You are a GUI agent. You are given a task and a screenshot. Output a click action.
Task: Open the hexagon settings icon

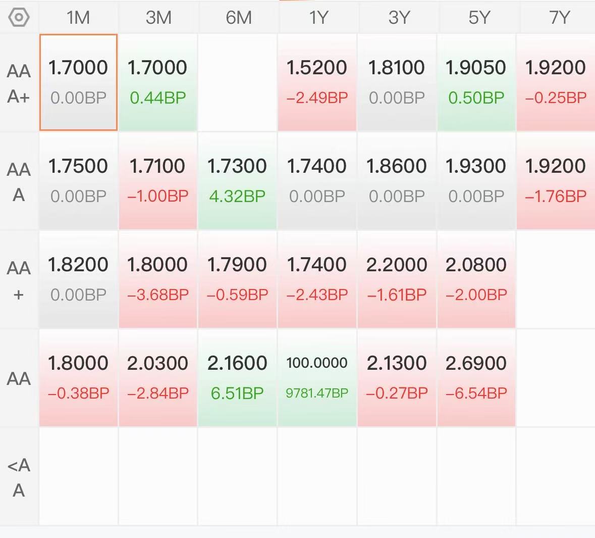pos(19,18)
